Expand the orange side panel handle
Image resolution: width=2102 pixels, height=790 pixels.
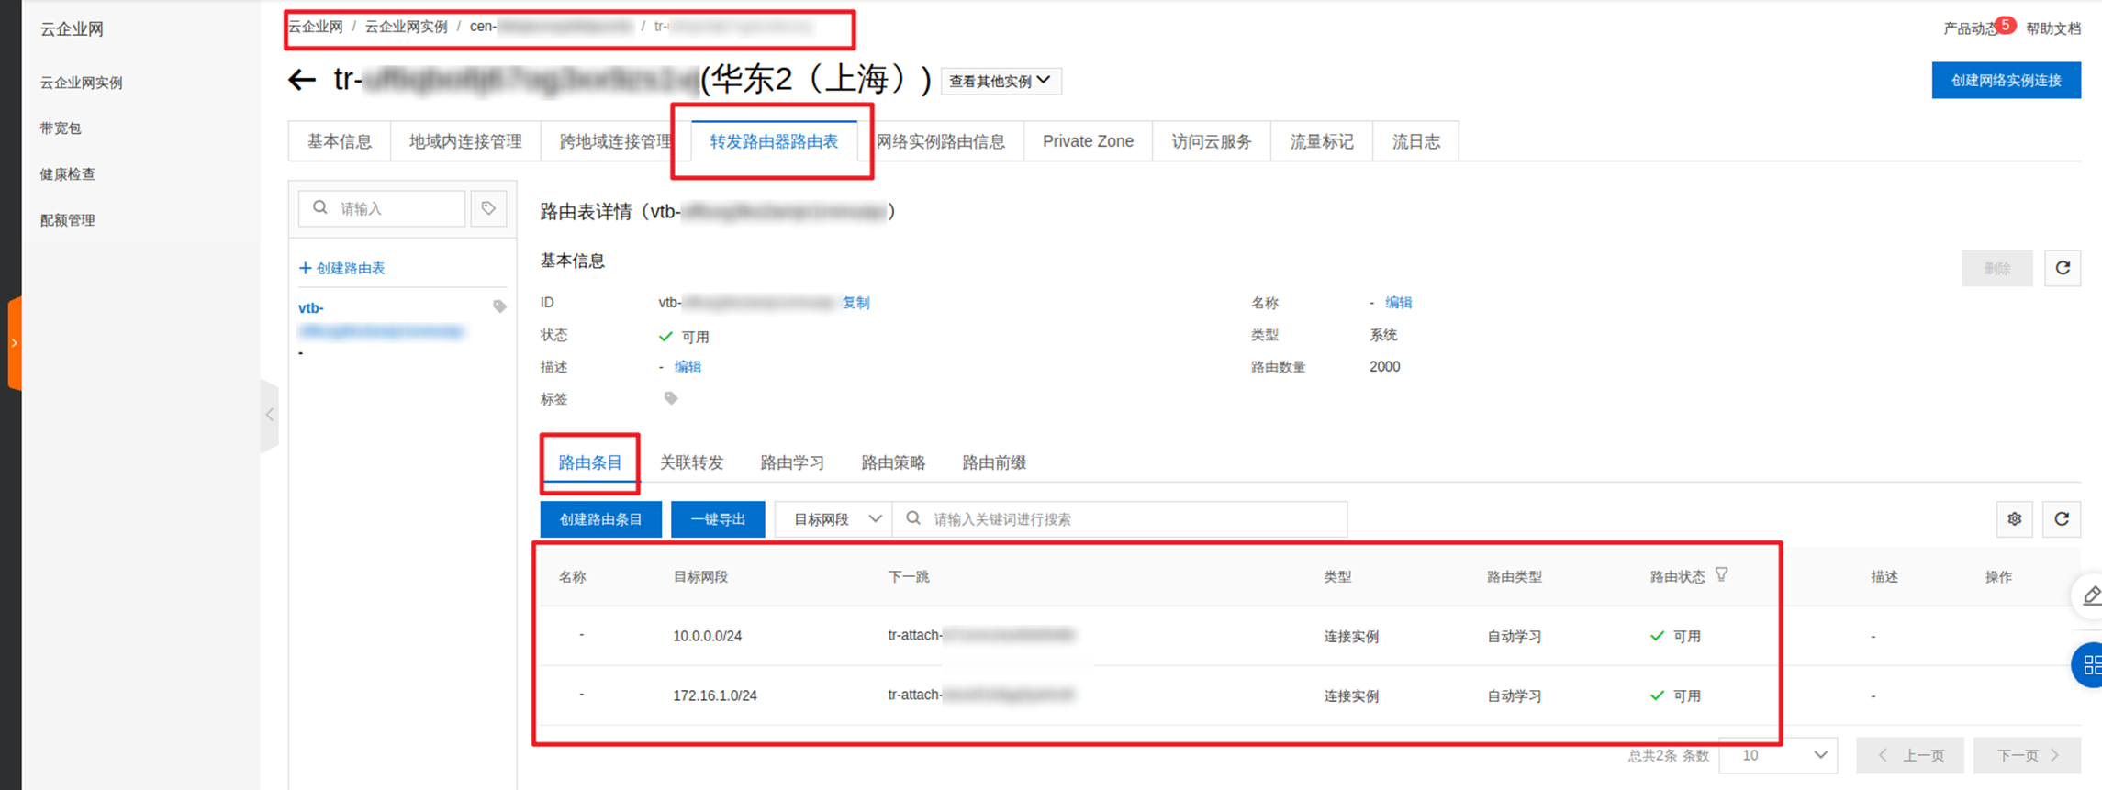tap(14, 343)
